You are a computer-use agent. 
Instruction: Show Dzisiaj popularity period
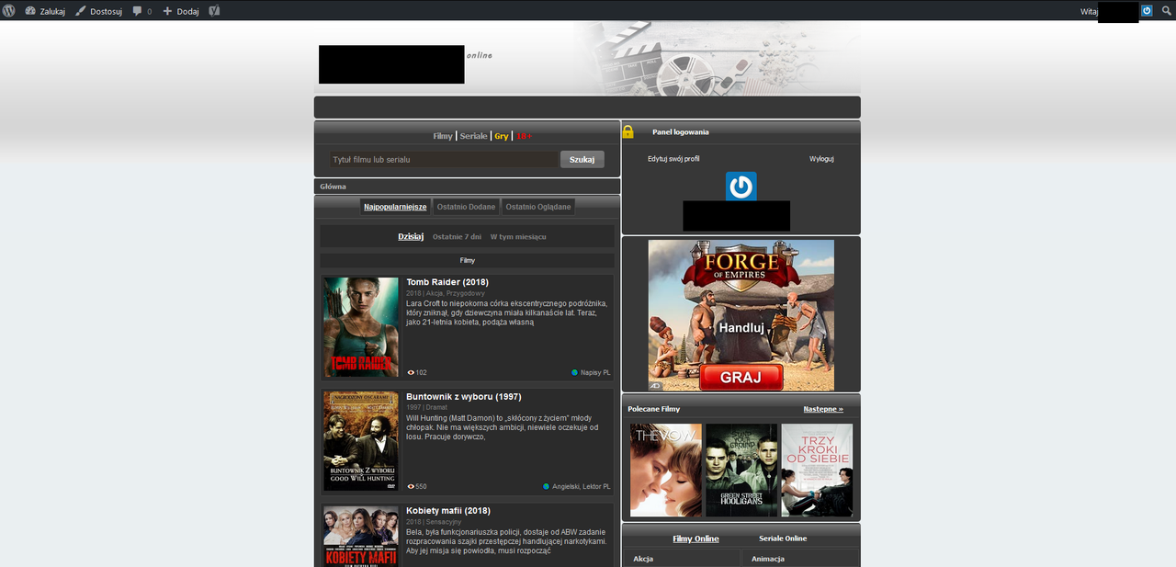point(411,236)
